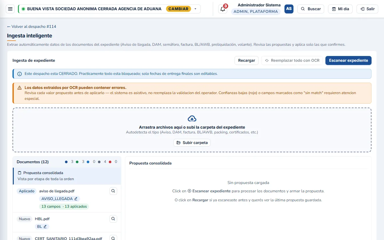
Task: Click the Recargar button
Action: [x=246, y=60]
